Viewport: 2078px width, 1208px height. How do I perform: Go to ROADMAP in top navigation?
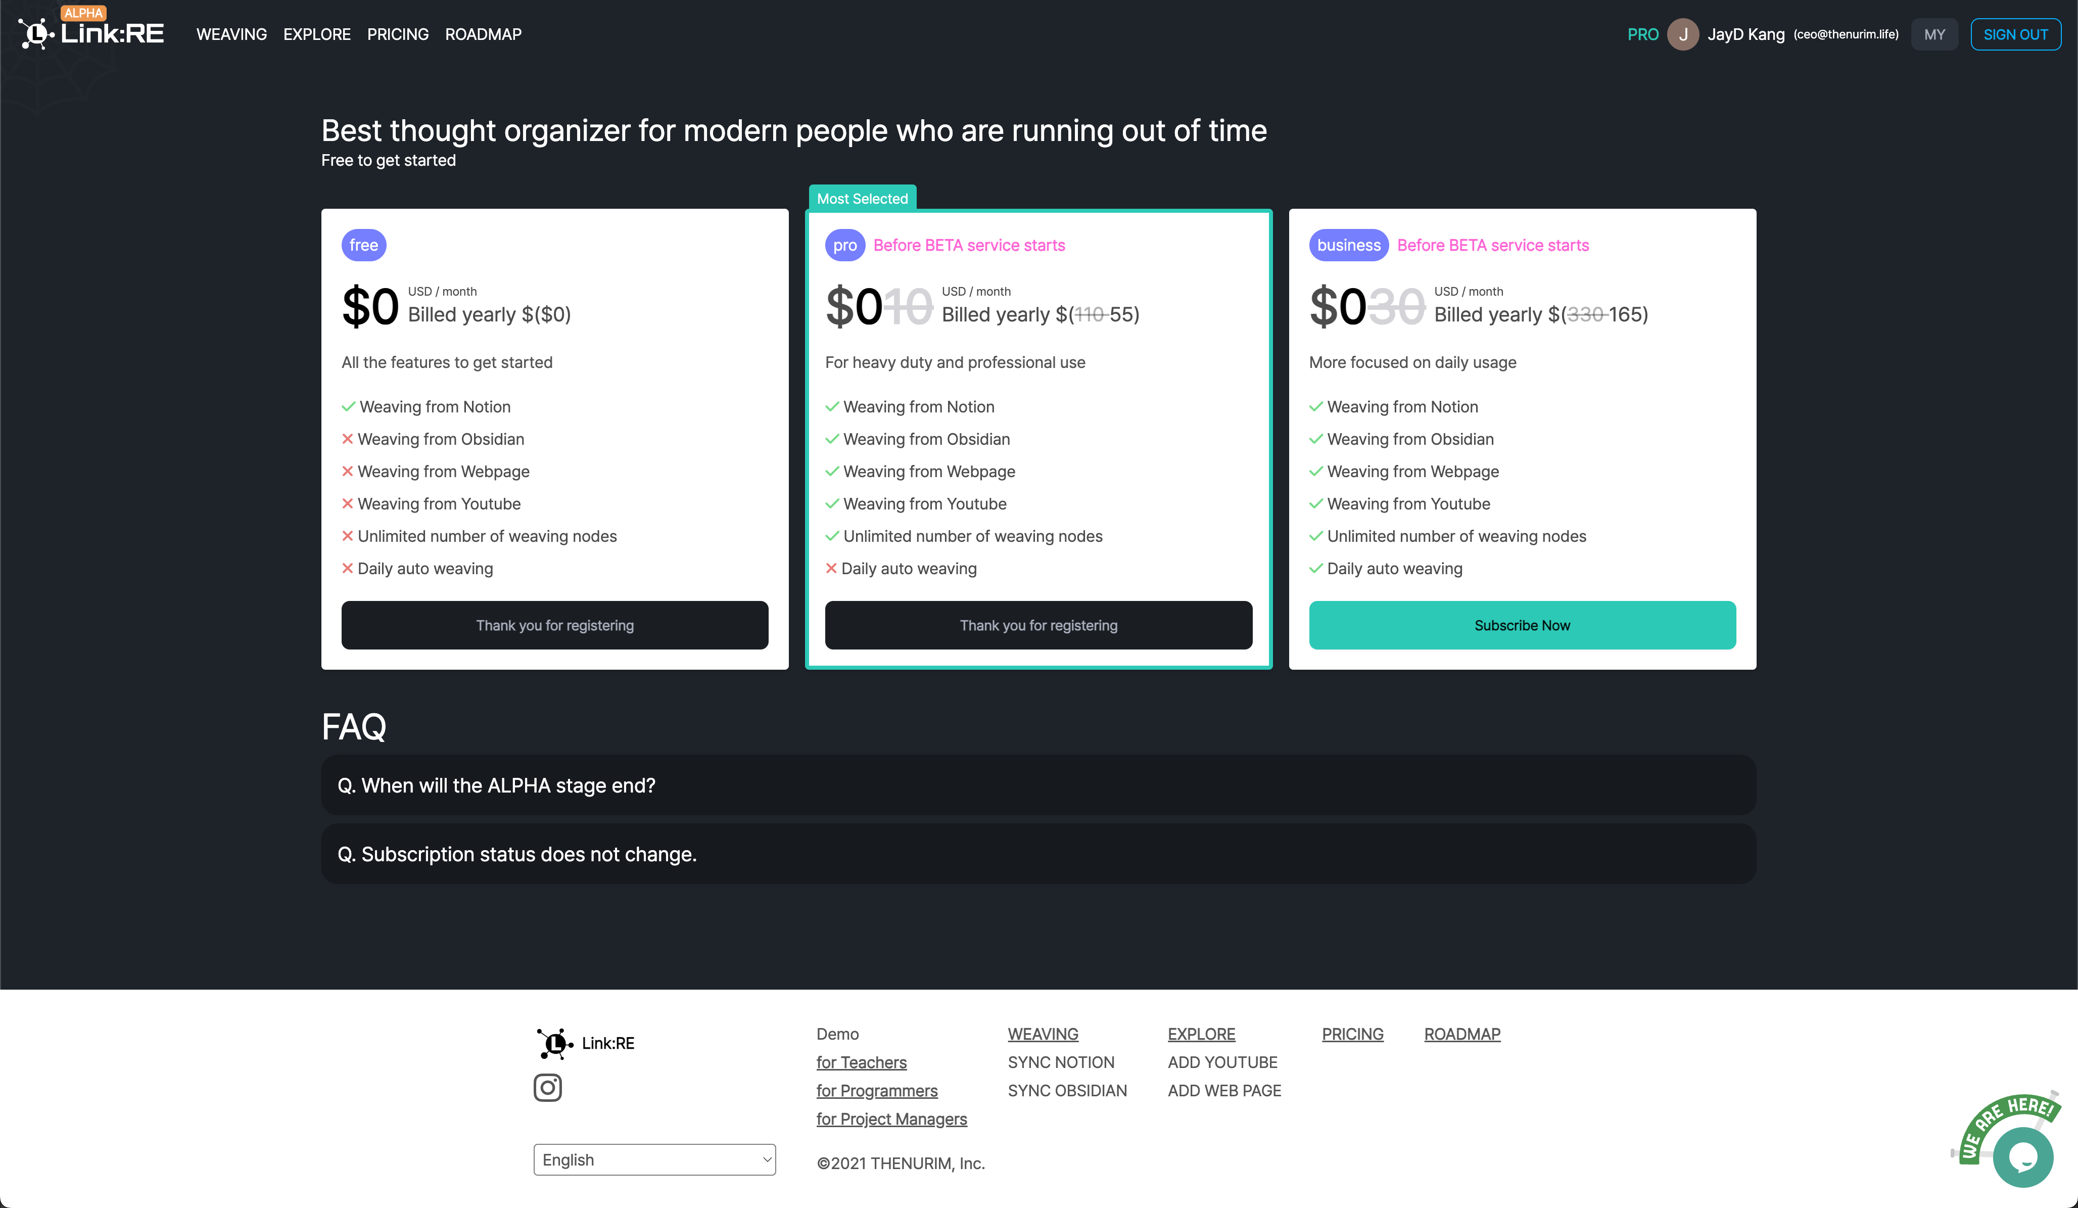[x=483, y=35]
